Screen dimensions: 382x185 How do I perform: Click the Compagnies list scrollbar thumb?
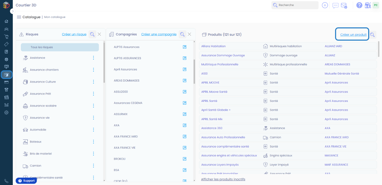click(194, 71)
